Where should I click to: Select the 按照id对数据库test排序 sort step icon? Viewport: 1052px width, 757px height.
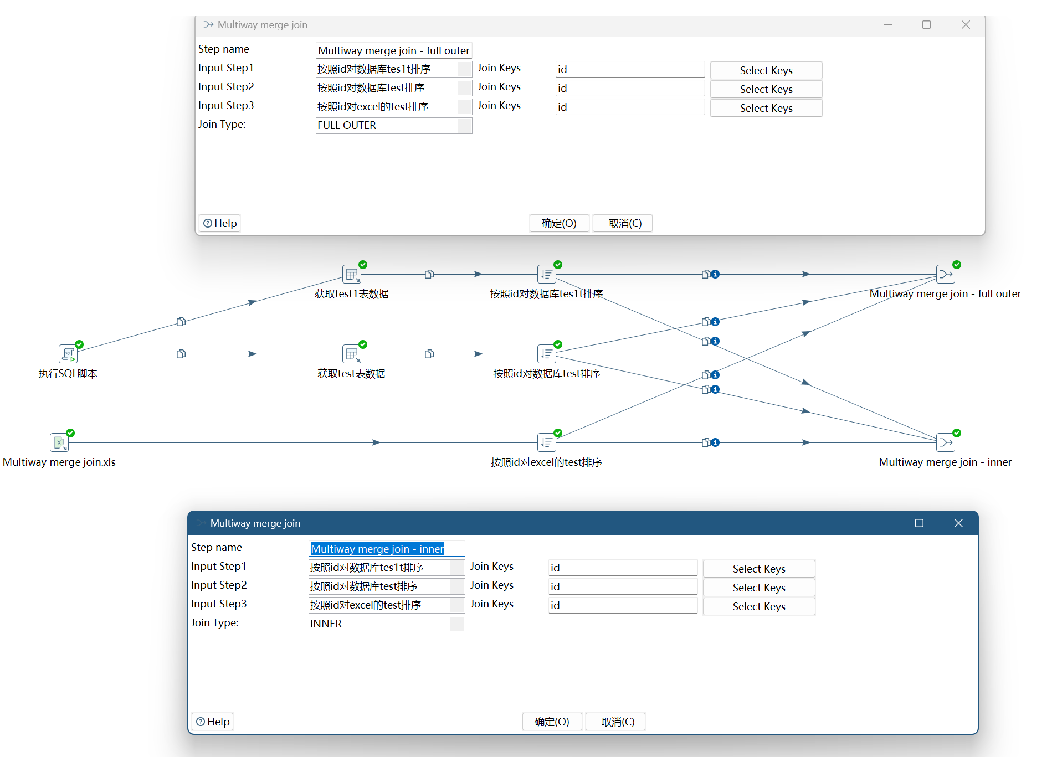546,354
